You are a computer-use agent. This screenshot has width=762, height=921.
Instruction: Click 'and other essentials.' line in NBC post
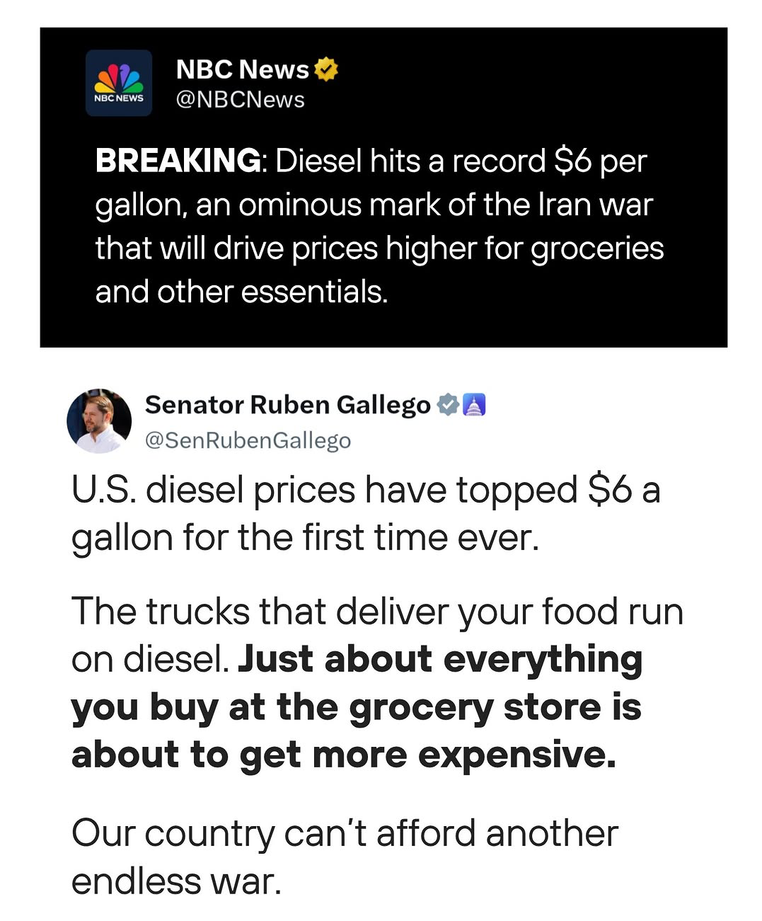(x=242, y=292)
